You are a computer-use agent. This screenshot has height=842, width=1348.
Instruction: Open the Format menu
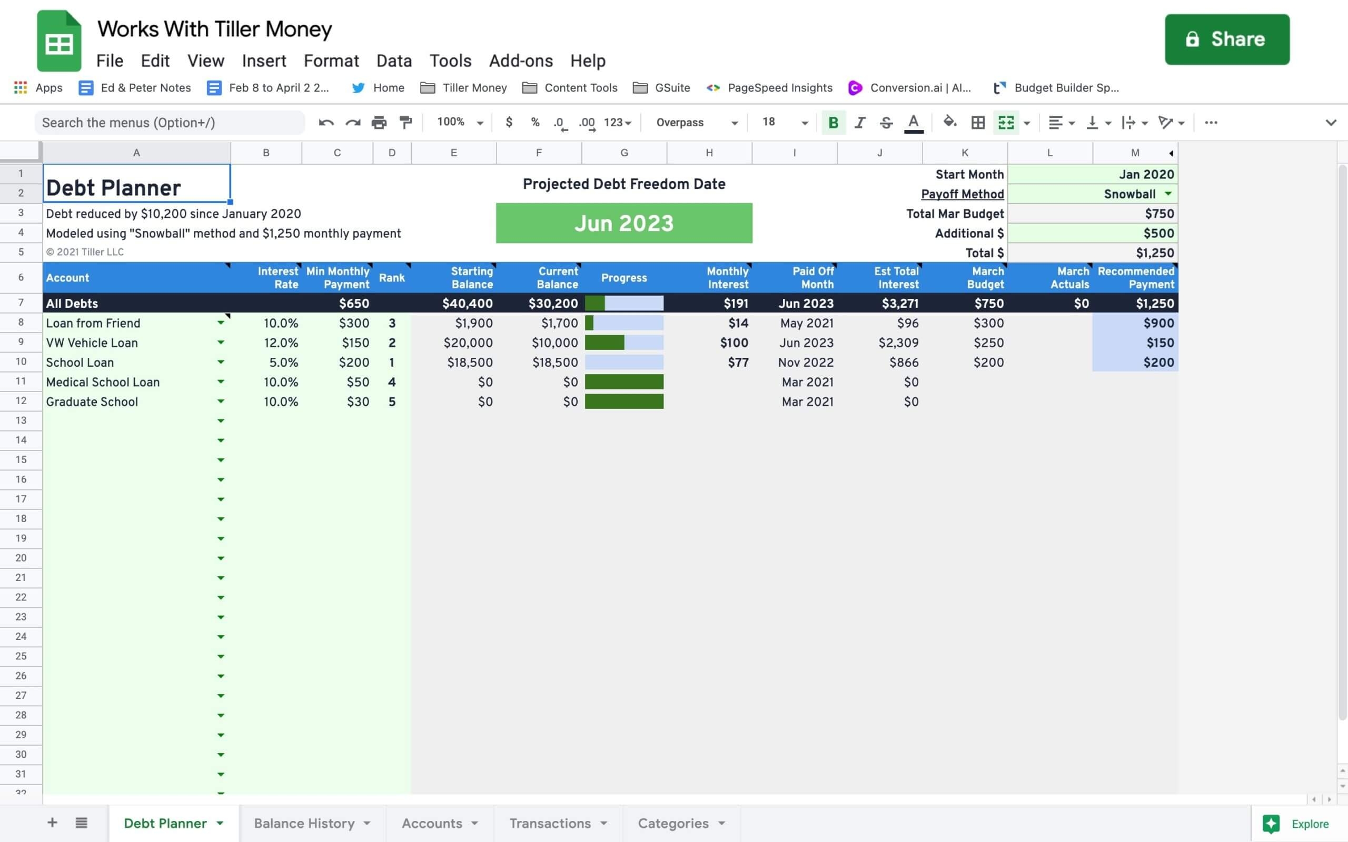tap(331, 61)
